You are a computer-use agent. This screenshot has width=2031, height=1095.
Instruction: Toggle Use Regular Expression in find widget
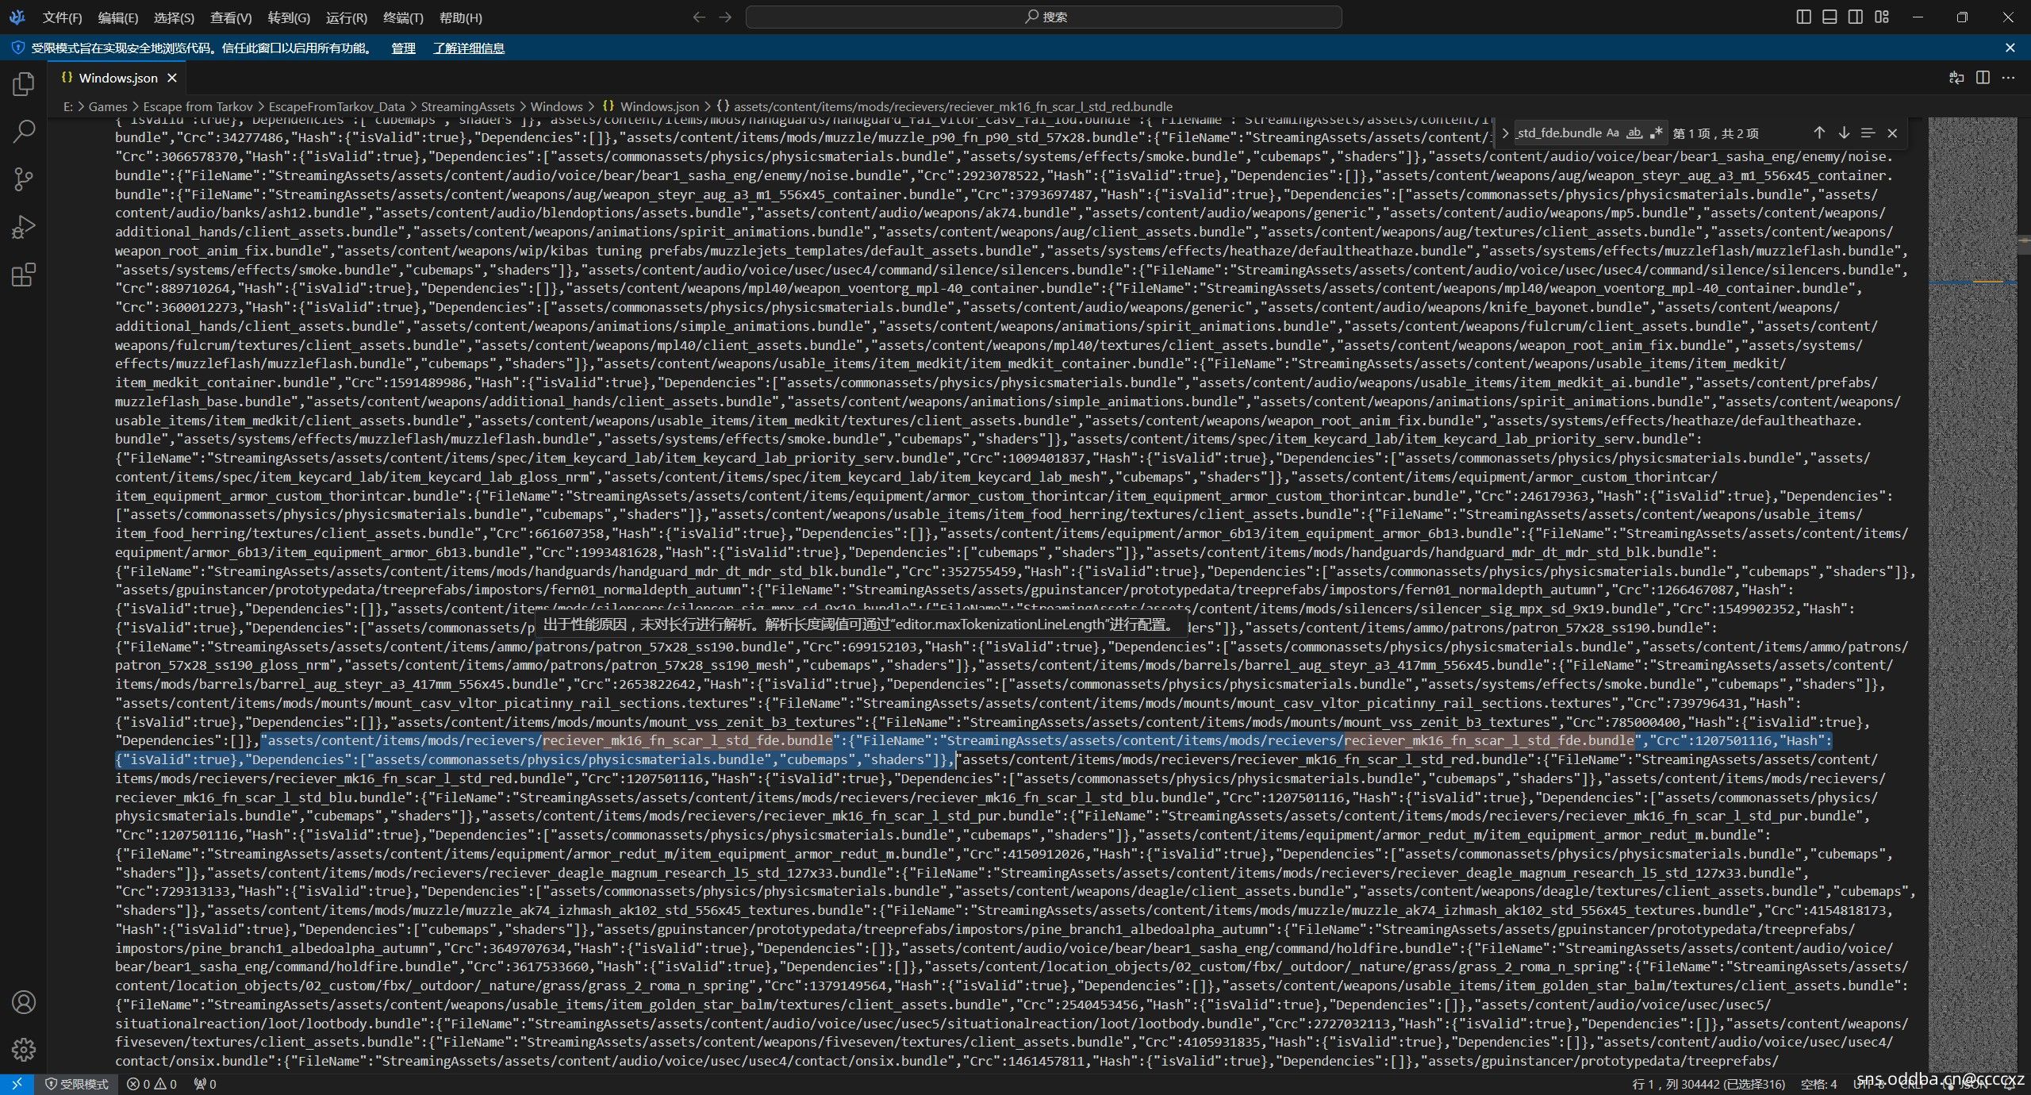(x=1656, y=133)
